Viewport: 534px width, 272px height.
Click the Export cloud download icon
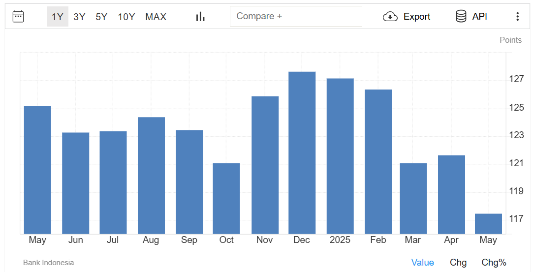tap(390, 16)
